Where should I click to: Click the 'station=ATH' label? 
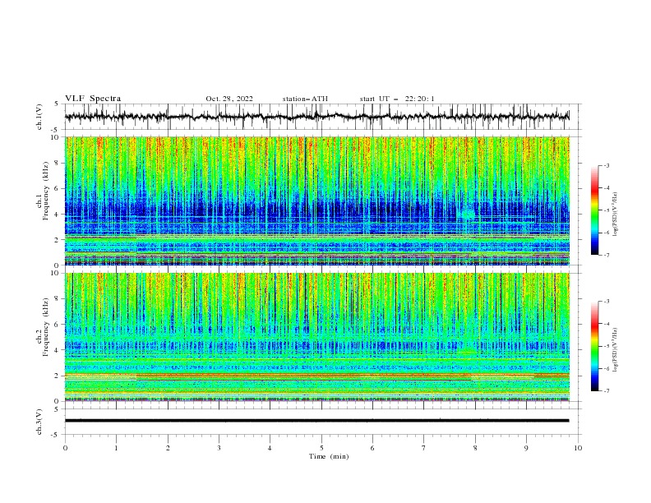(305, 99)
